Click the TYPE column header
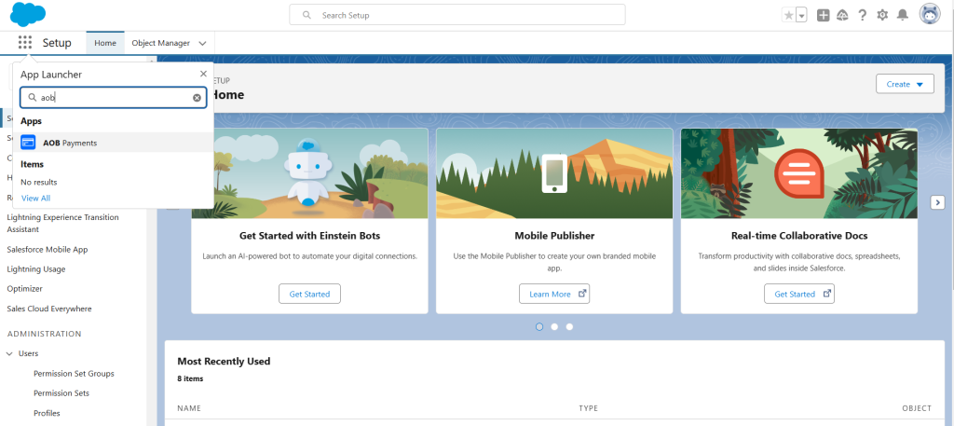 click(x=589, y=408)
